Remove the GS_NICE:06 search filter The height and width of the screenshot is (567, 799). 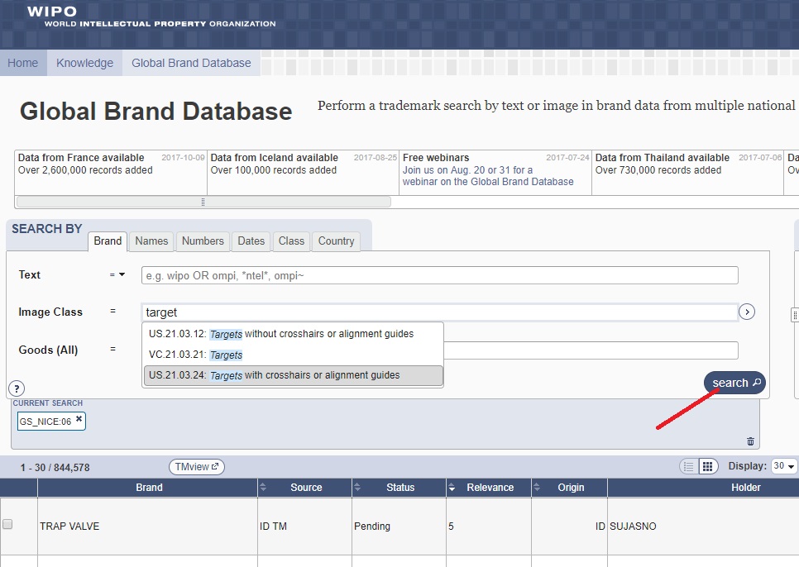79,419
